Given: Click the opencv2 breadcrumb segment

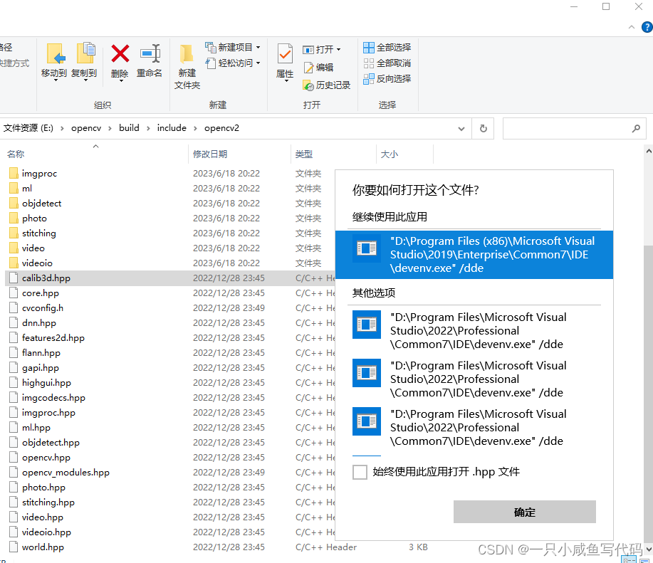Looking at the screenshot, I should click(221, 128).
